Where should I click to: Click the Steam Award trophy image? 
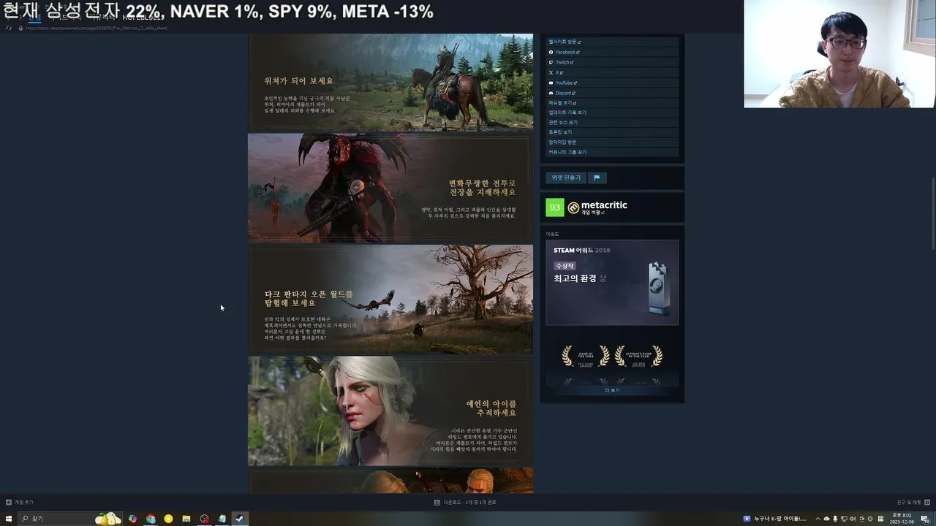click(x=658, y=288)
